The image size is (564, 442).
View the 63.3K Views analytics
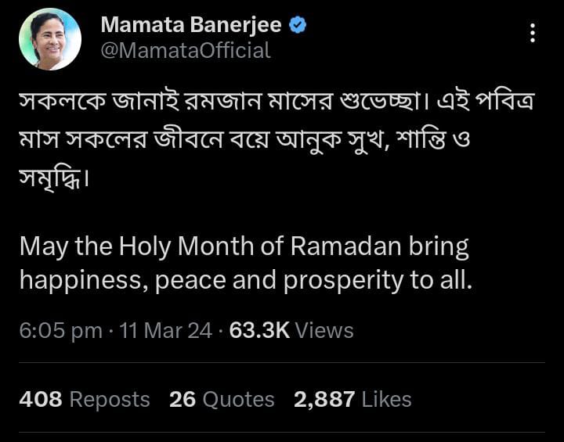(291, 331)
